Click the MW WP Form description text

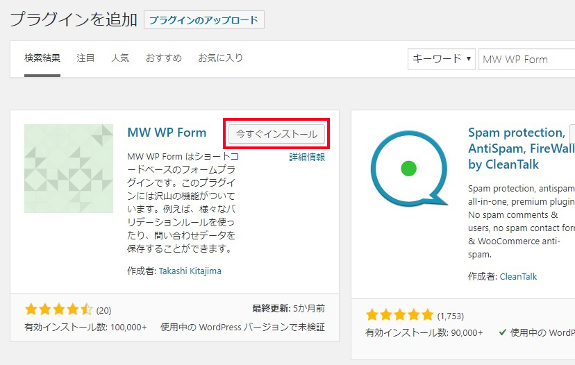pyautogui.click(x=183, y=203)
